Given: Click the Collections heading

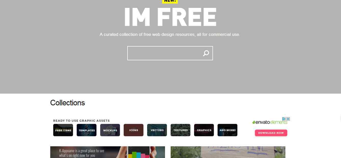Looking at the screenshot, I should coord(67,103).
